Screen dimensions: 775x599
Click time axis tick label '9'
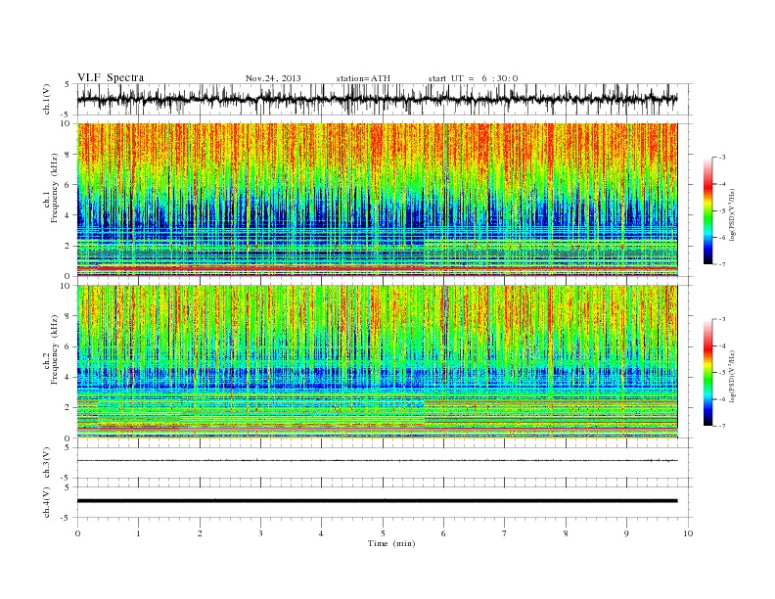click(626, 533)
